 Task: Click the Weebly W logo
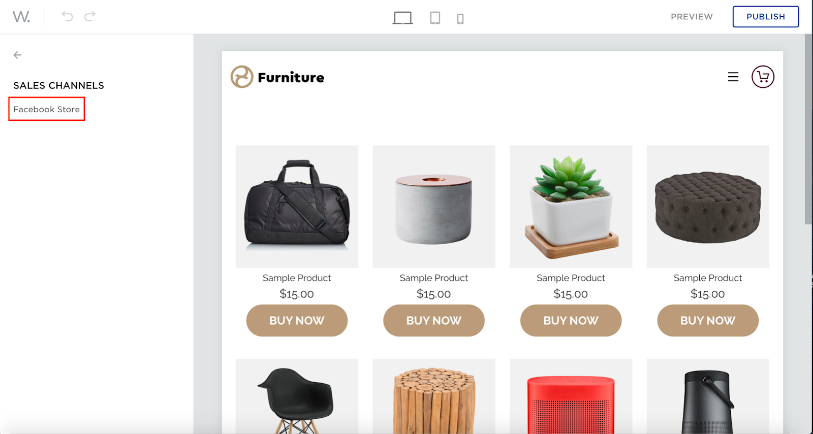[21, 17]
